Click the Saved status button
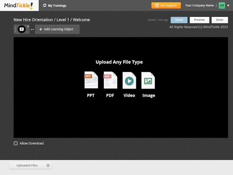 pyautogui.click(x=179, y=20)
